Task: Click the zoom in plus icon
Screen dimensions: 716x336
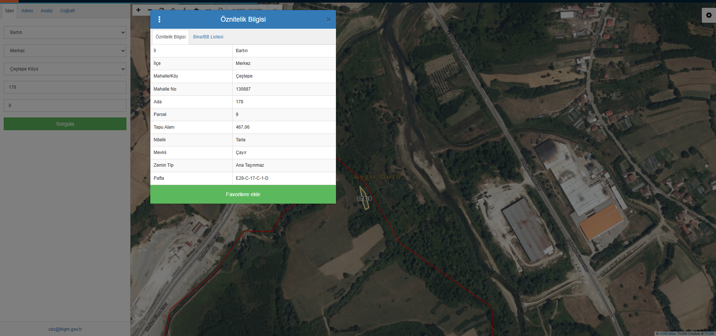Action: click(x=138, y=10)
